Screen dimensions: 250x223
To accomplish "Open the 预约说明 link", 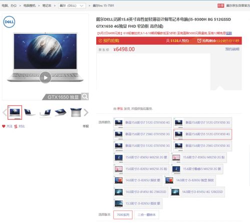I will pyautogui.click(x=232, y=49).
